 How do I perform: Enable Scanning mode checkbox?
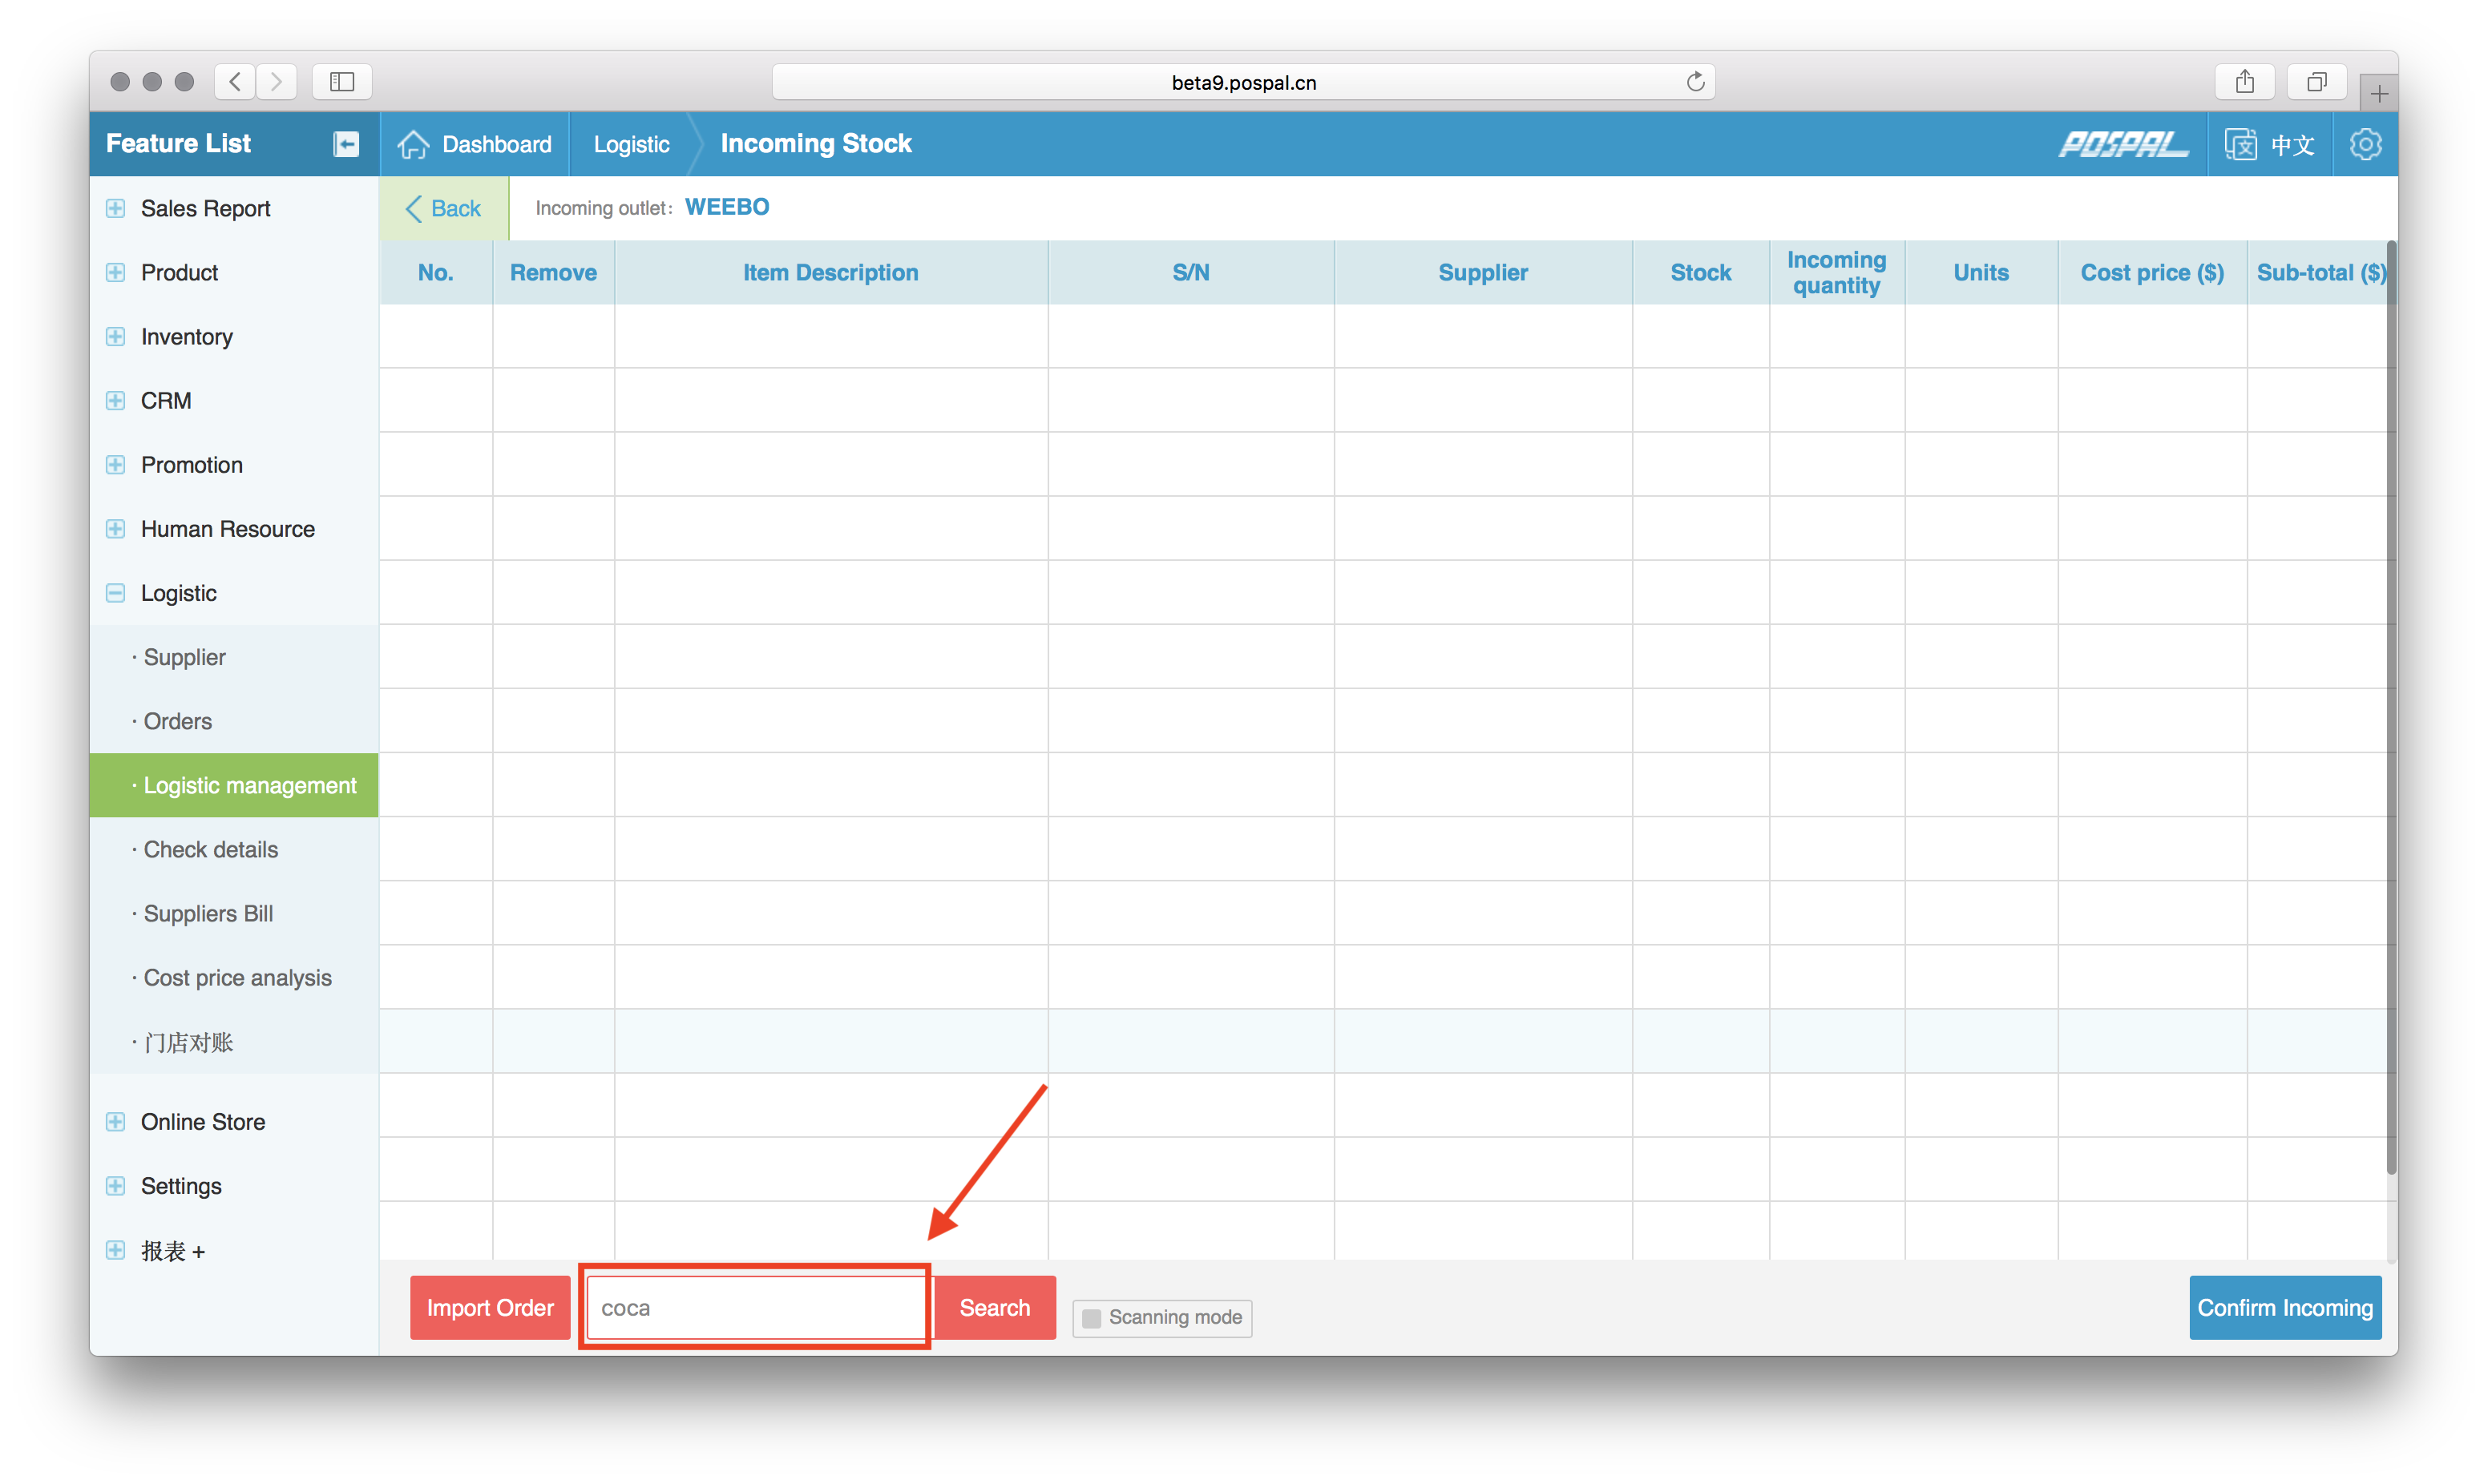[x=1092, y=1318]
